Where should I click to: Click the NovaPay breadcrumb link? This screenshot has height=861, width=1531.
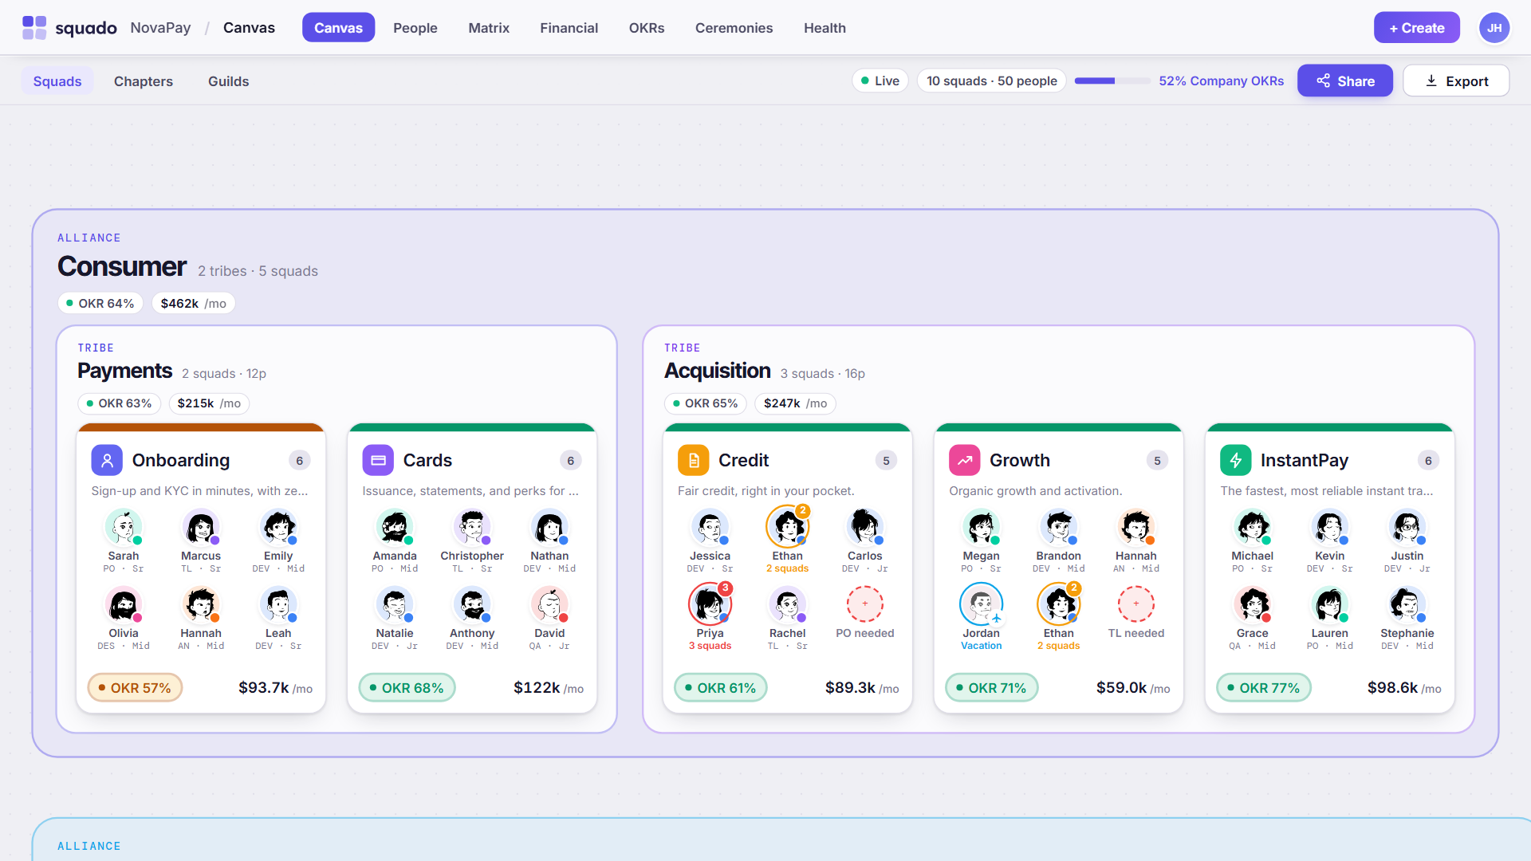pyautogui.click(x=160, y=28)
